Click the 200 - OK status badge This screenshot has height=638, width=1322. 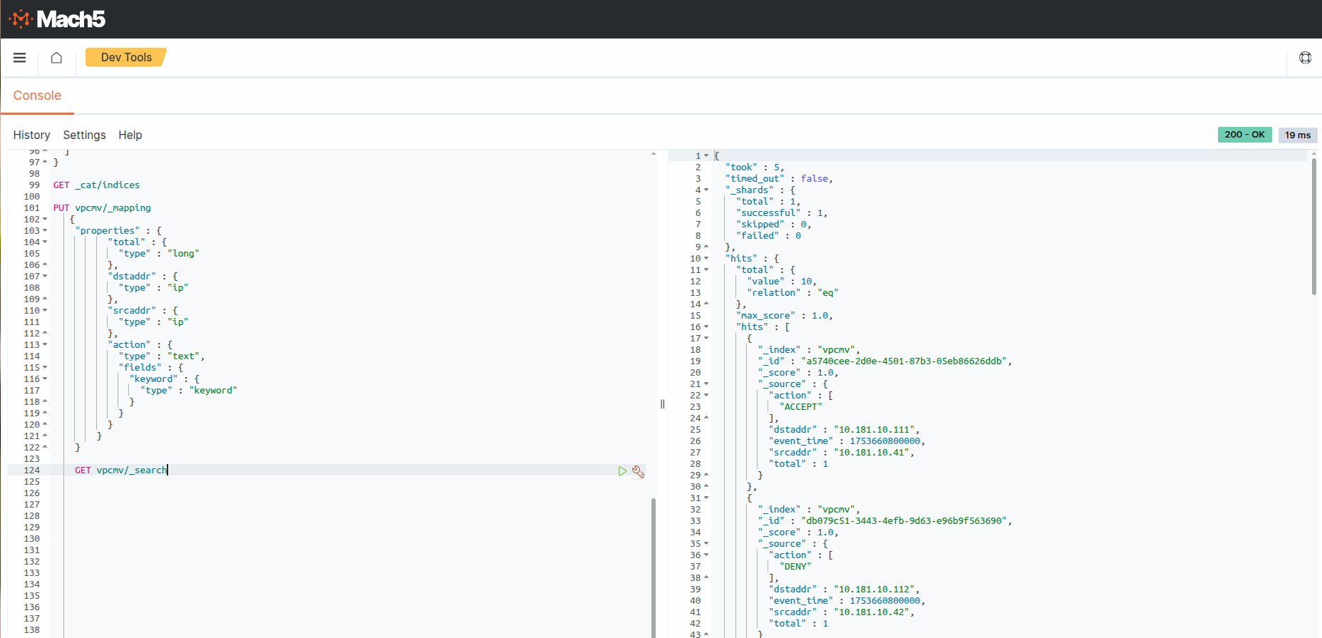point(1244,134)
